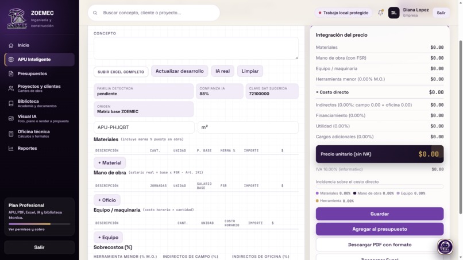Click the search box for concepto or cliente
The width and height of the screenshot is (463, 260).
click(154, 13)
